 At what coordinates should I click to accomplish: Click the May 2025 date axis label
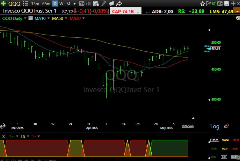(x=166, y=128)
